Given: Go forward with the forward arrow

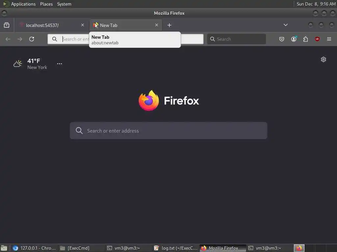Looking at the screenshot, I should pos(20,39).
